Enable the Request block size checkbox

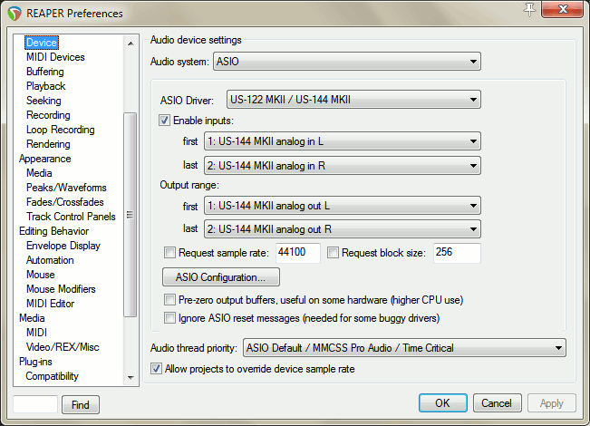[333, 253]
